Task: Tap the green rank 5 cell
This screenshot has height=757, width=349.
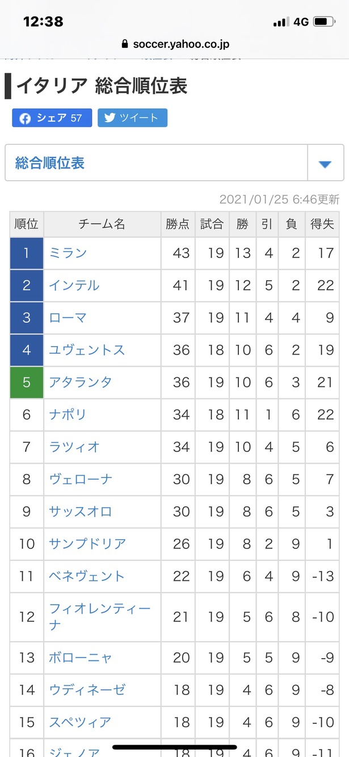Action: tap(27, 382)
